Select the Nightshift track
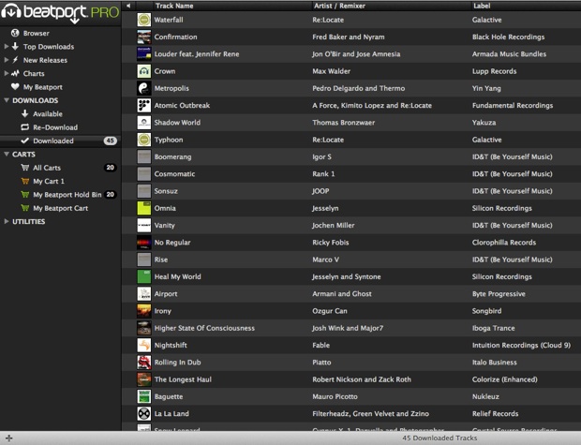Image resolution: width=581 pixels, height=445 pixels. click(x=351, y=345)
